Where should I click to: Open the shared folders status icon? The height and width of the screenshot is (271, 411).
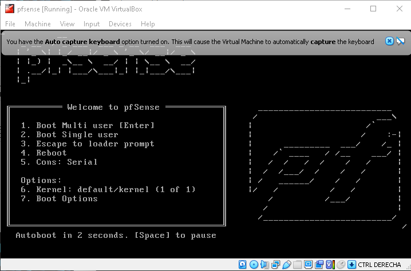pyautogui.click(x=298, y=265)
